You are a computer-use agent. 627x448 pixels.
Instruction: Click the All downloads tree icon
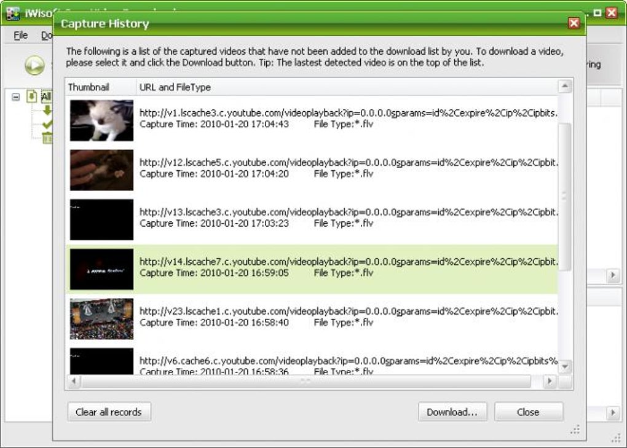pos(31,96)
